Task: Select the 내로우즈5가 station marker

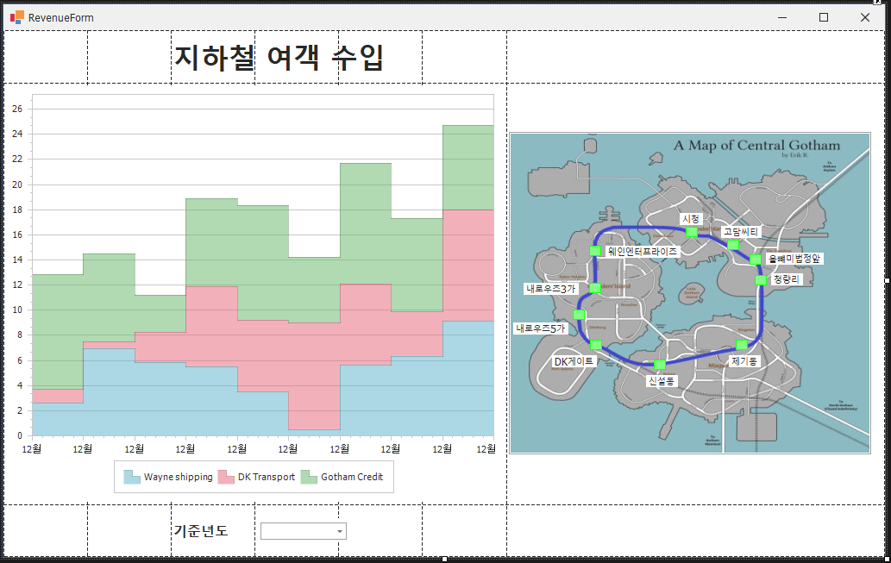Action: pos(579,315)
